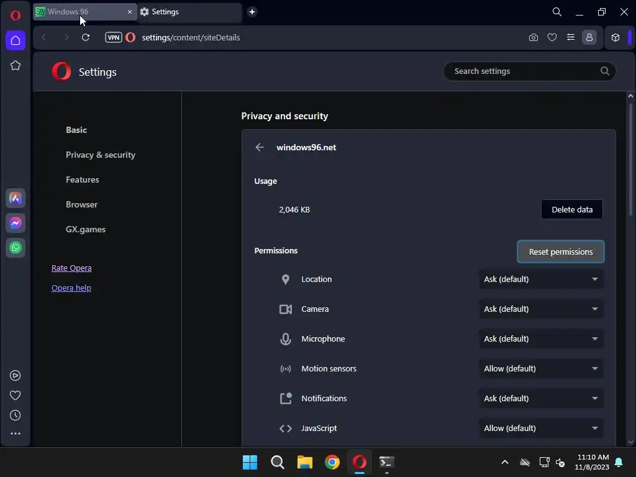Add page to bookmarks heart in address bar

(x=552, y=37)
